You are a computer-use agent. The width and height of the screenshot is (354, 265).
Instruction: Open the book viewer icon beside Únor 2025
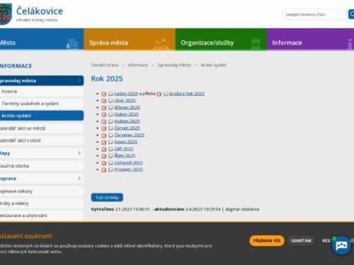(110, 100)
